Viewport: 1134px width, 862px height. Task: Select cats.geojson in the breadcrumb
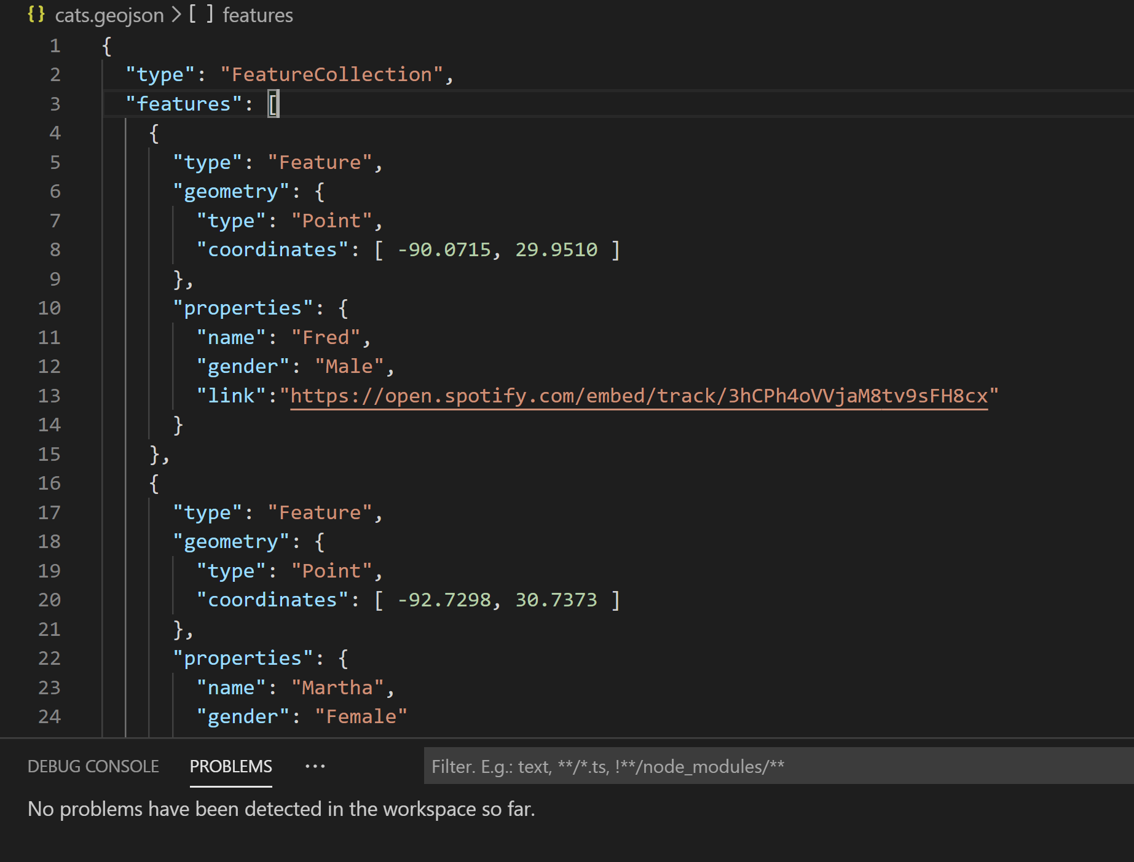pyautogui.click(x=109, y=15)
